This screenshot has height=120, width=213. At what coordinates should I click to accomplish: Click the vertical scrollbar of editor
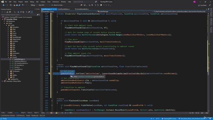point(208,63)
